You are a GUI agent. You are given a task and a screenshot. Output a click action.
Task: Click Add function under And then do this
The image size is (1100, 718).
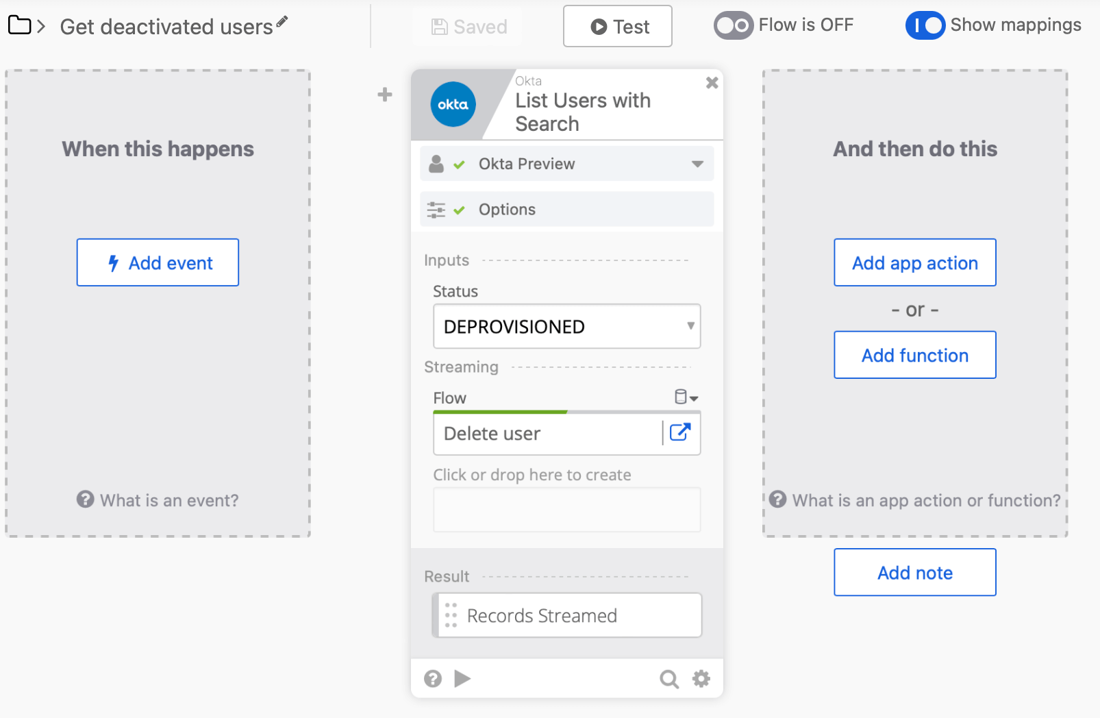point(914,355)
